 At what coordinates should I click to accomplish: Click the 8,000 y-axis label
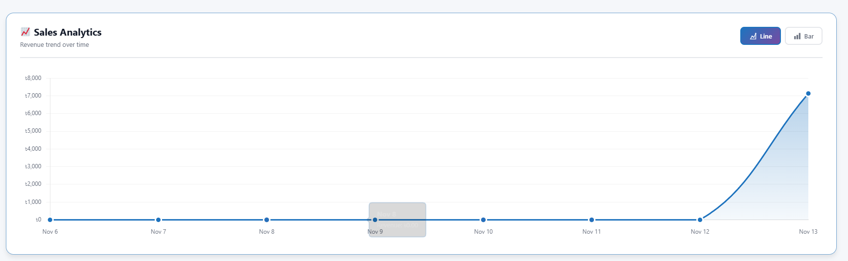click(x=33, y=78)
